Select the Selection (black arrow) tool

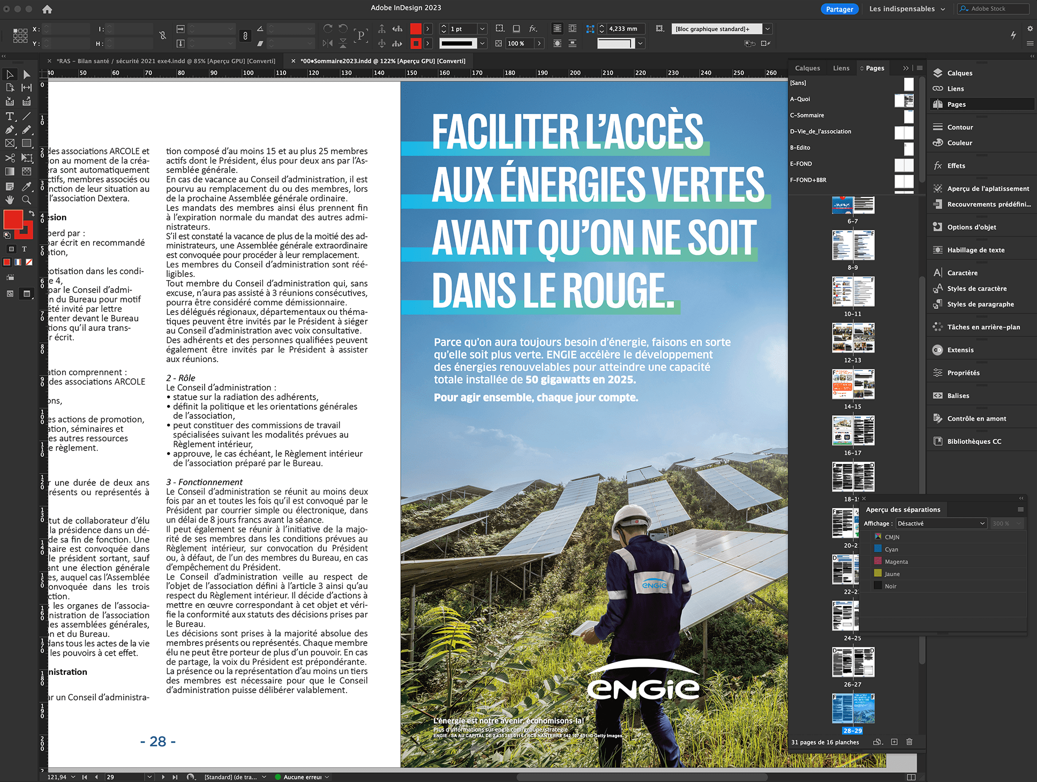[x=10, y=74]
